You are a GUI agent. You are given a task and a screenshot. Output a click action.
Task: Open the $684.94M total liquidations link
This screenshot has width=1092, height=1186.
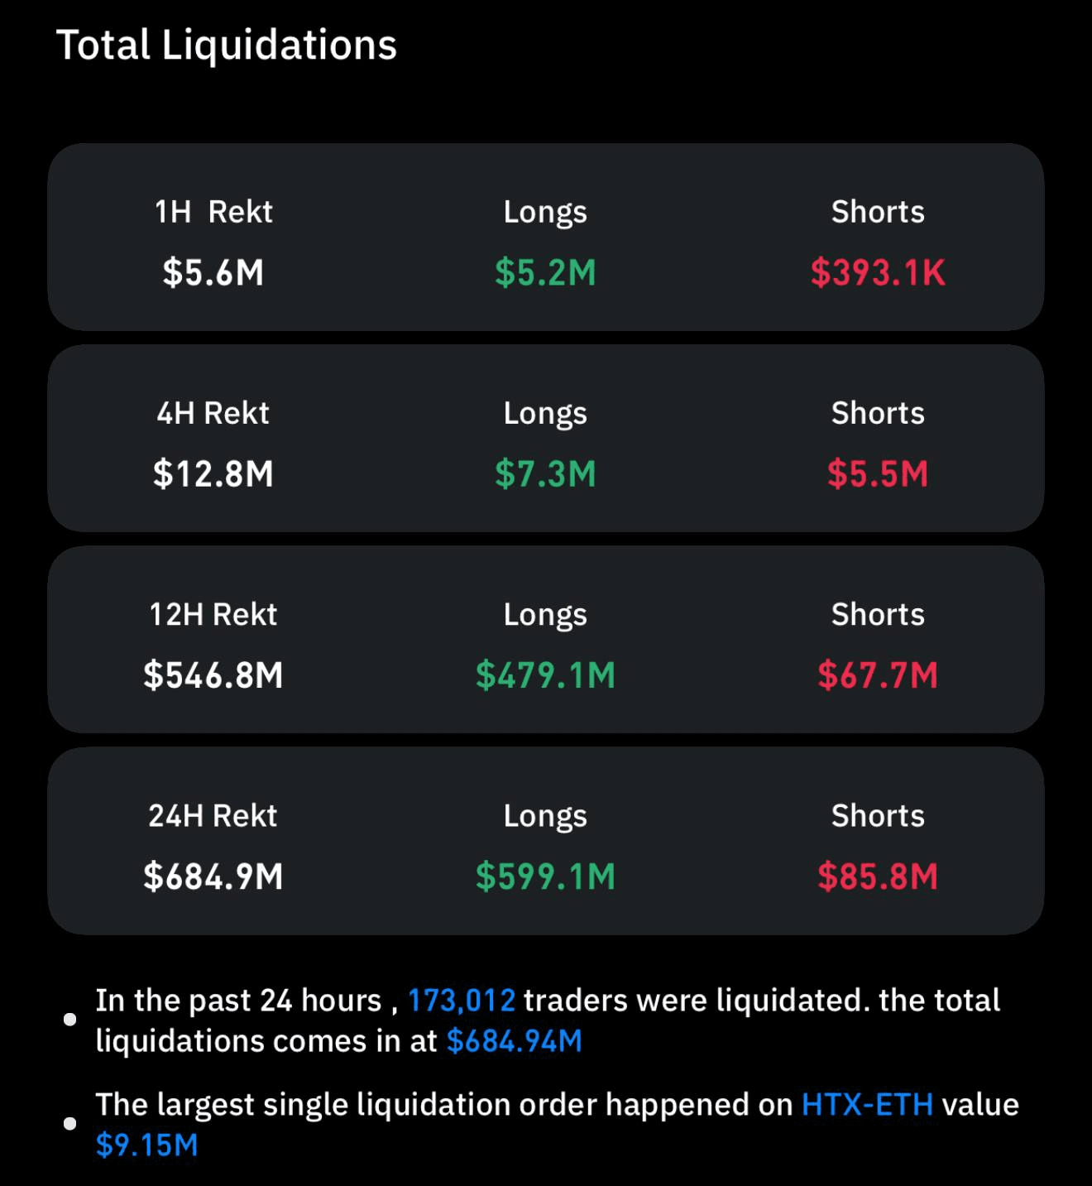(x=514, y=1041)
